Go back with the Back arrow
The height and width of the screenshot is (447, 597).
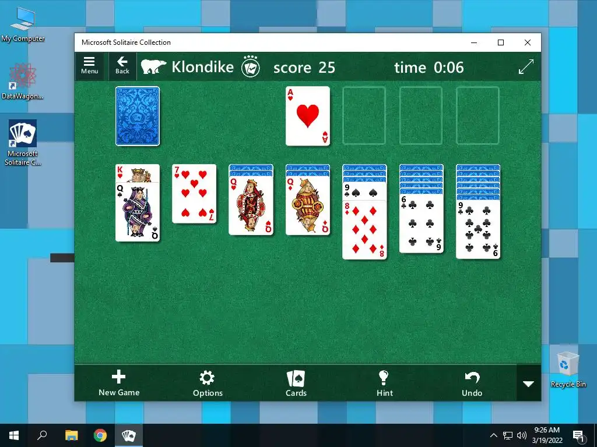122,66
